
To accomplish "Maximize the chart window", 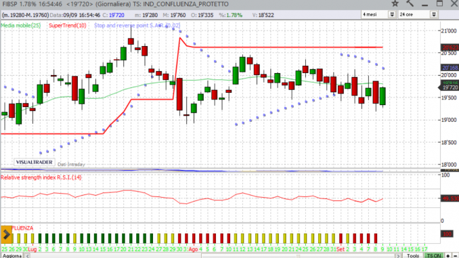I will 439,3.
